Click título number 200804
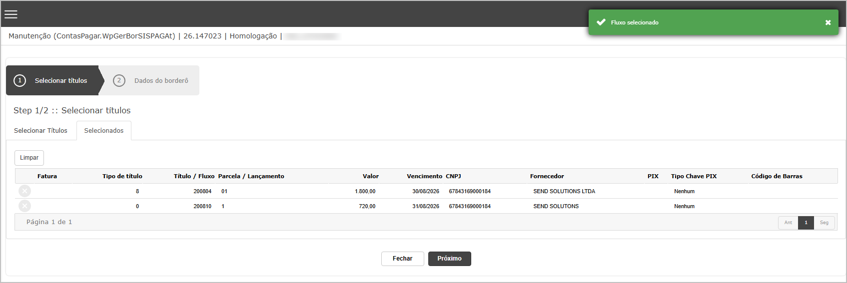This screenshot has height=283, width=847. pyautogui.click(x=202, y=191)
